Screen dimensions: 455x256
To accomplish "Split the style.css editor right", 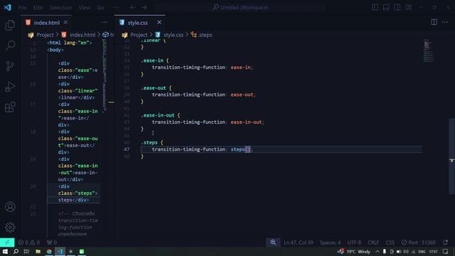I will point(434,22).
